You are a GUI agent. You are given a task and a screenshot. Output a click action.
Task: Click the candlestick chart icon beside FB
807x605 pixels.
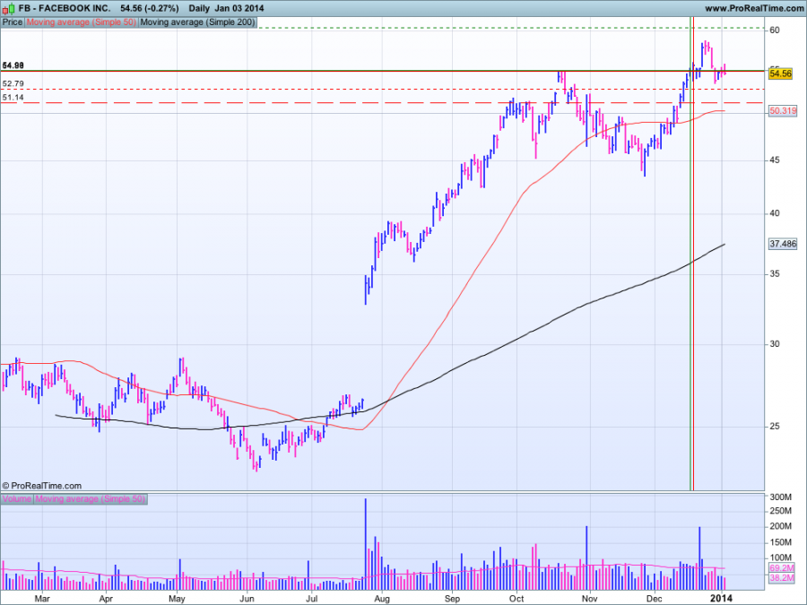point(8,8)
